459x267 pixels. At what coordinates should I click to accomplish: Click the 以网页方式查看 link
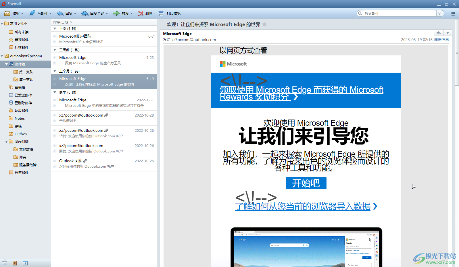click(x=243, y=51)
